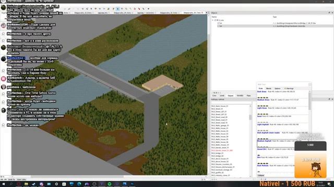Select tileset RUS_bridge_02

(x=218, y=156)
